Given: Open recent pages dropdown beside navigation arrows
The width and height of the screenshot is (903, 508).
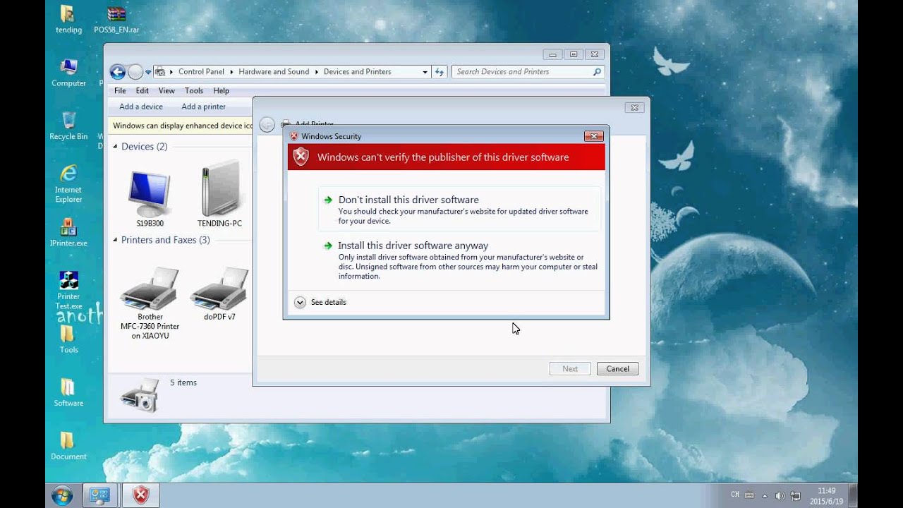Looking at the screenshot, I should point(148,72).
